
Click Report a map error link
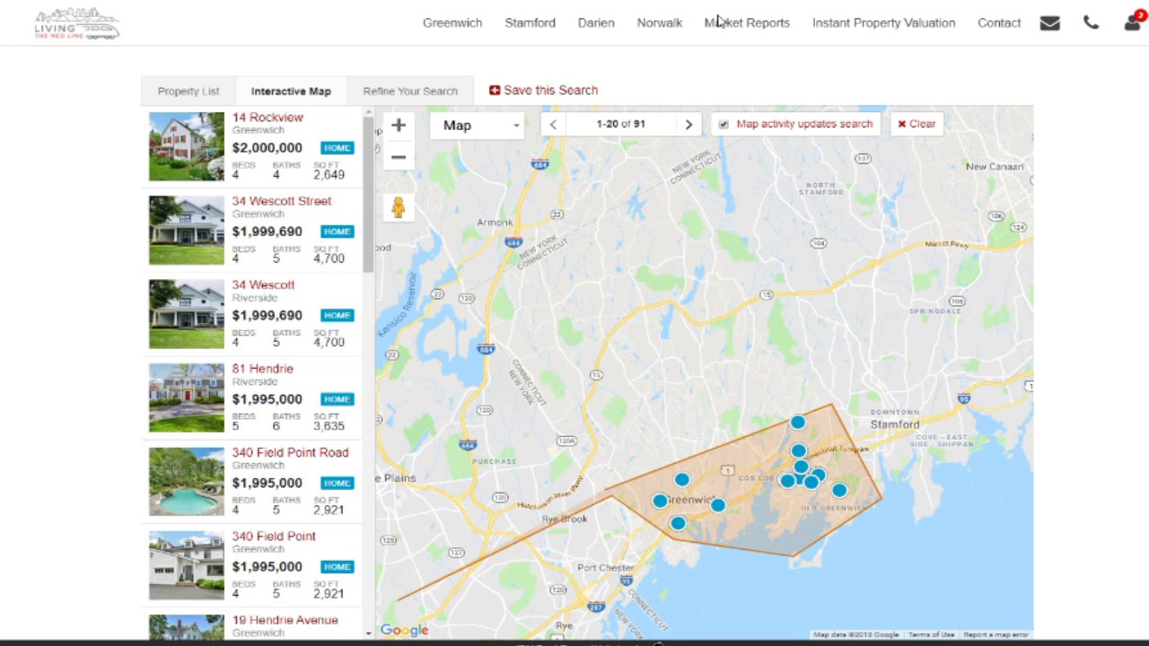(996, 635)
